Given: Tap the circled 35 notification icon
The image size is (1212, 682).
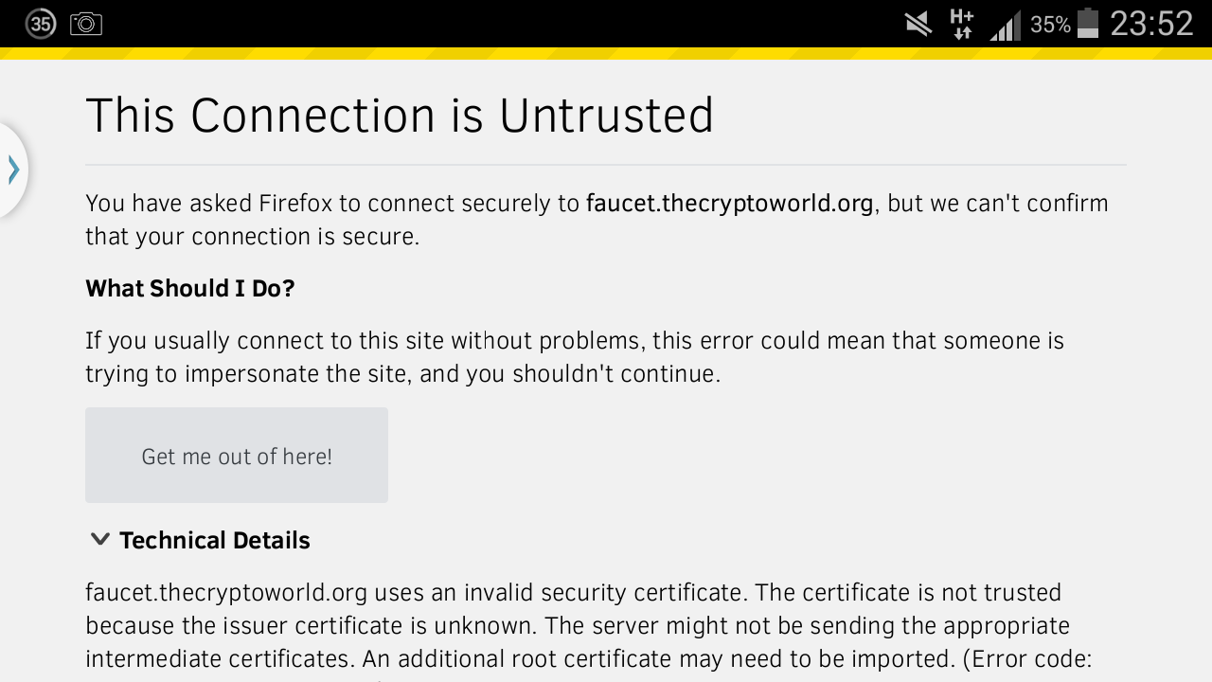Looking at the screenshot, I should (x=41, y=24).
